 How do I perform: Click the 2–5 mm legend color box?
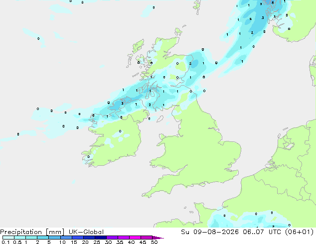43,238
